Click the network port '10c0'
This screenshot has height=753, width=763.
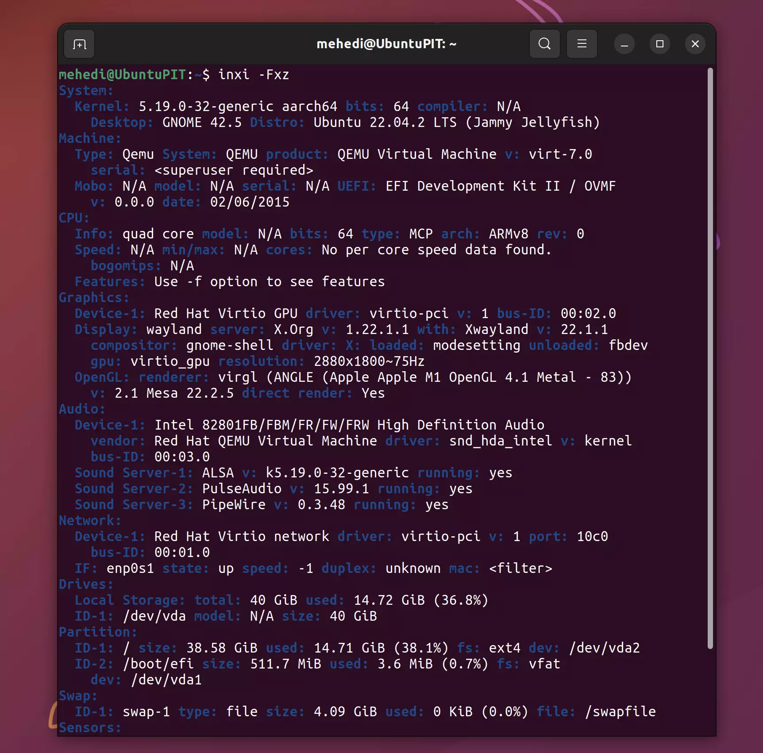pos(592,536)
